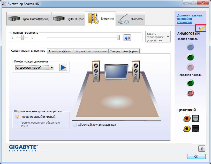
Task: Select the green rear panel audio jack
Action: point(190,57)
